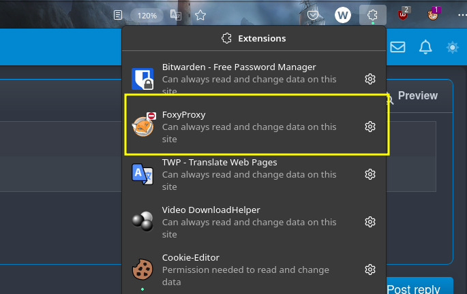Viewport: 467px width, 294px height.
Task: Close the Extensions puzzle-piece toolbar button
Action: (x=373, y=15)
